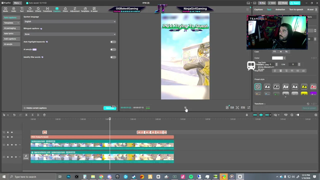Open the Filters panel

point(65,9)
